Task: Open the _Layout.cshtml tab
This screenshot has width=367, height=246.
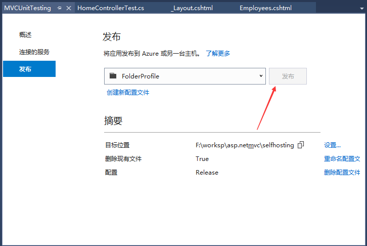Action: [193, 8]
